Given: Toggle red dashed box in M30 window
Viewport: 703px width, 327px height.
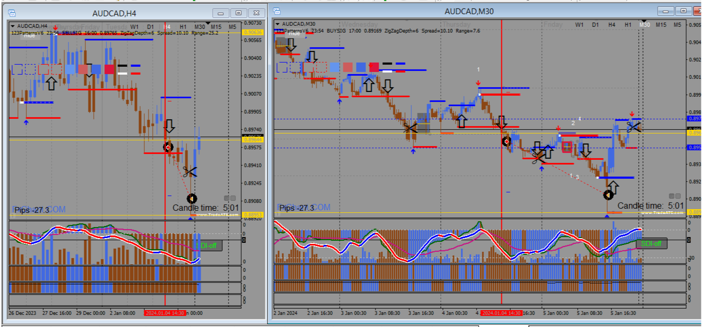Looking at the screenshot, I should coord(309,67).
